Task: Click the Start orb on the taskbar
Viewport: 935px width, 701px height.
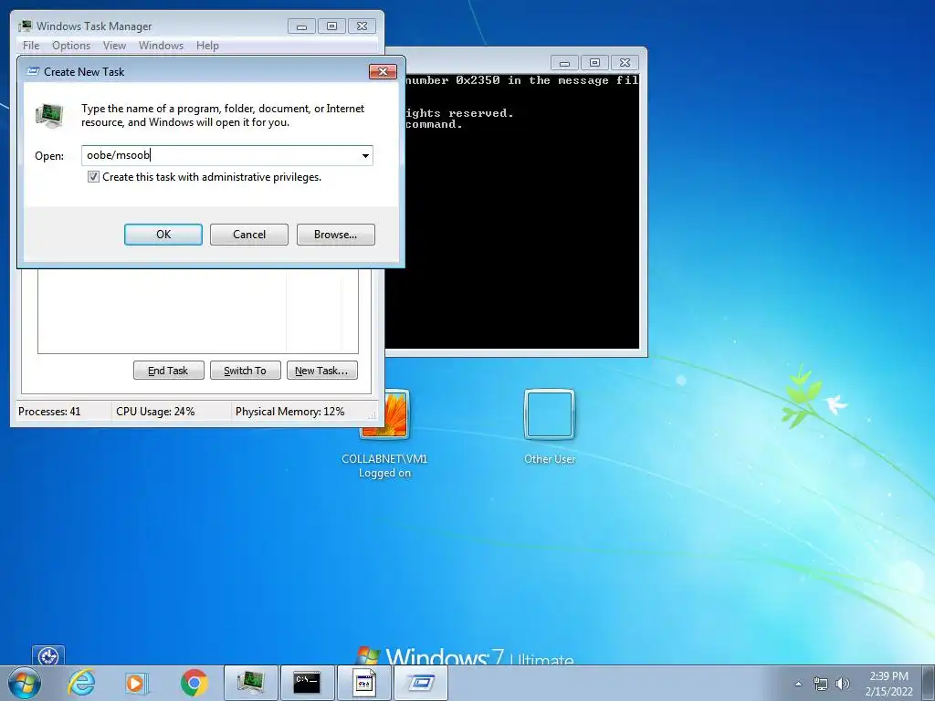Action: pyautogui.click(x=24, y=683)
